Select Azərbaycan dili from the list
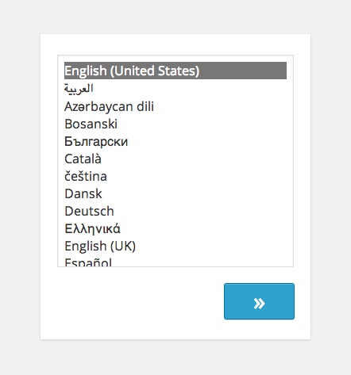351x375 pixels. pos(175,106)
